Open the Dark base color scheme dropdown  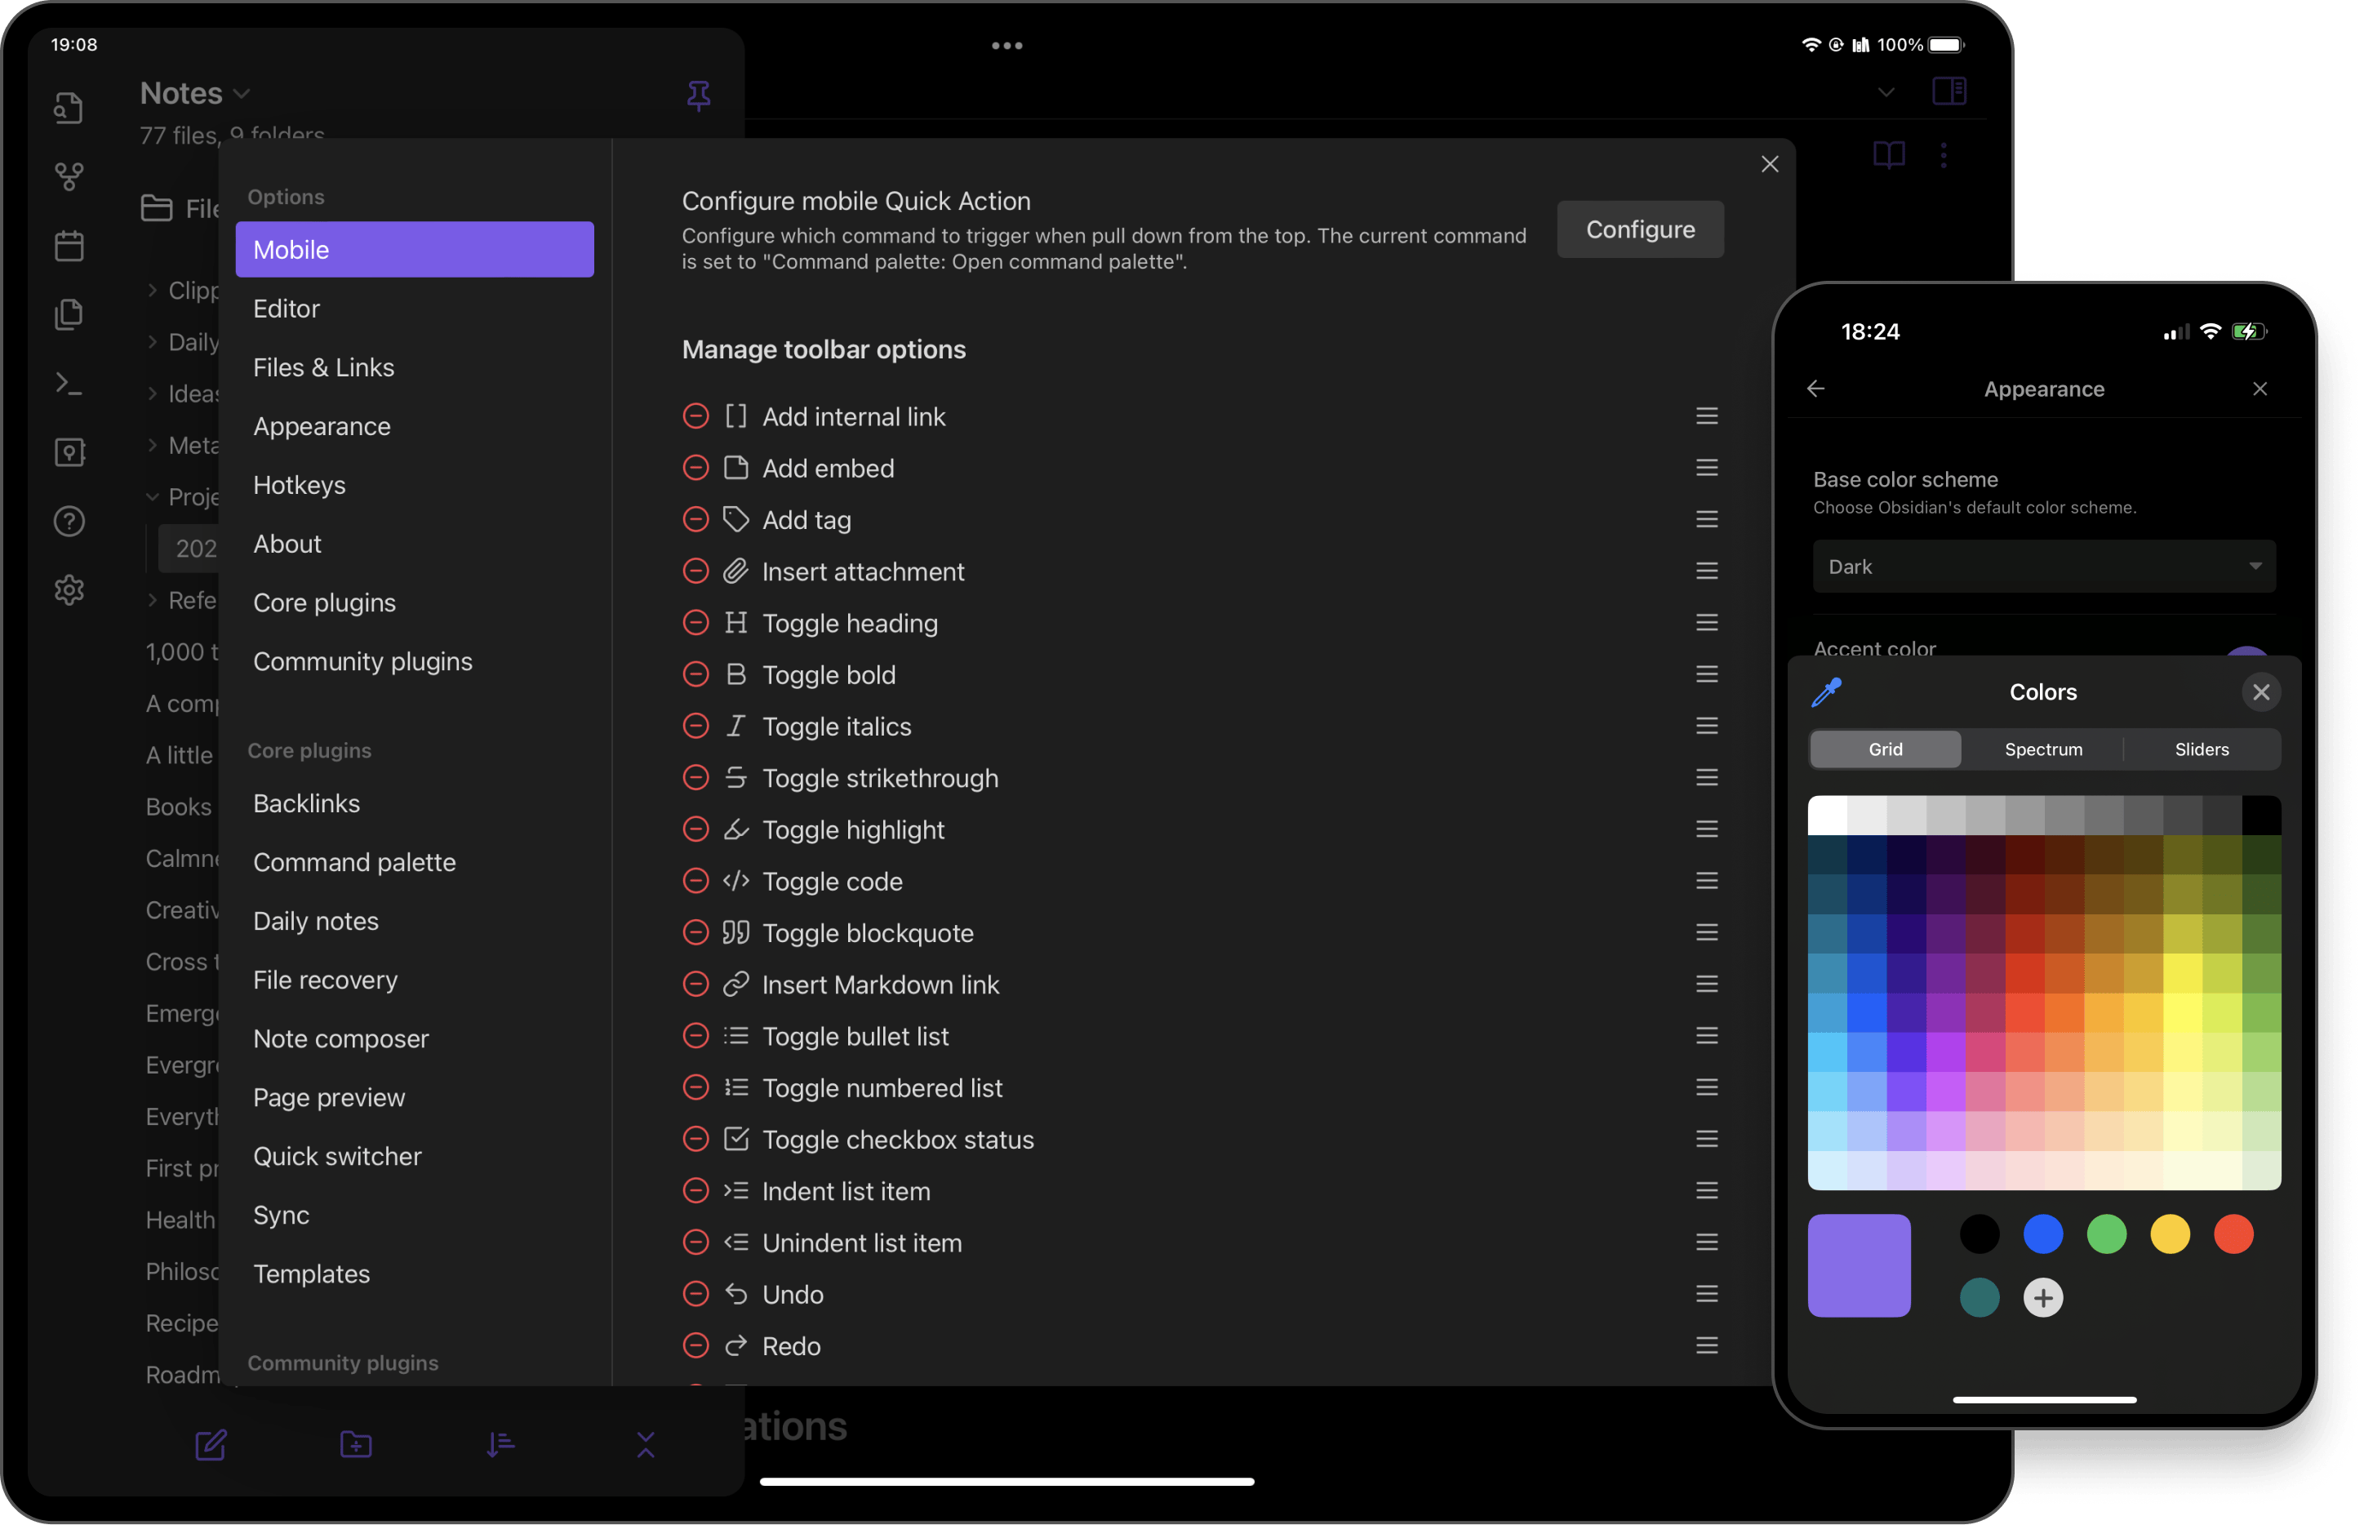[x=2044, y=567]
